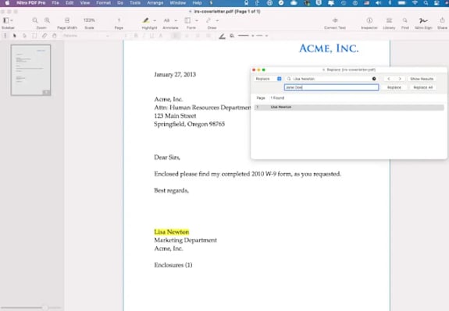Open Spotlight search in the menu bar
Image resolution: width=449 pixels, height=311 pixels.
[x=426, y=3]
